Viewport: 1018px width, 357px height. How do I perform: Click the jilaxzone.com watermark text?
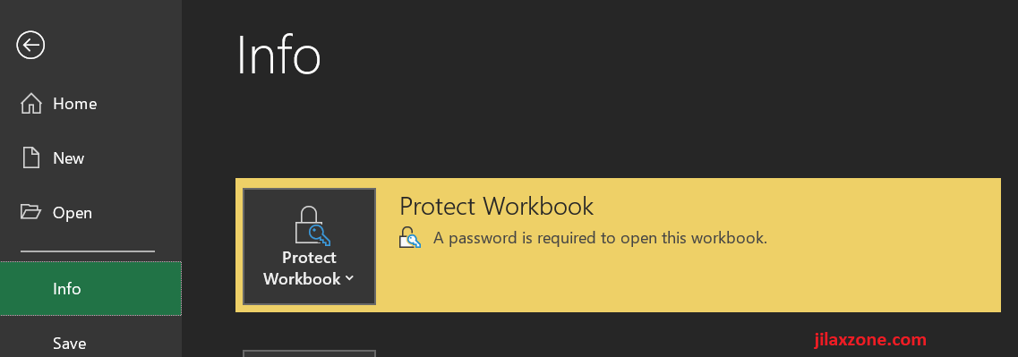tap(870, 339)
